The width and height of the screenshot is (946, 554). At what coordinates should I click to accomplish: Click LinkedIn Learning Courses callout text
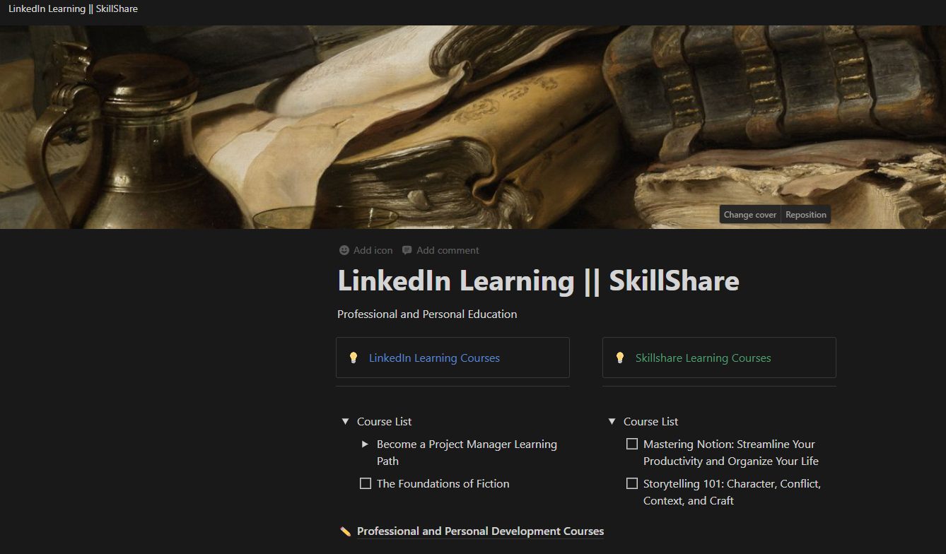point(434,358)
